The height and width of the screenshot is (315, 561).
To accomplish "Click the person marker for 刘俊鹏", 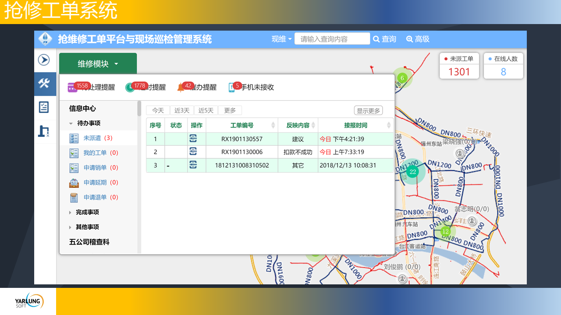I will click(x=402, y=278).
